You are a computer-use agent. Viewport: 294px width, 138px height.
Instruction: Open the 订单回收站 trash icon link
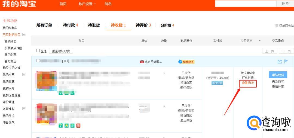pyautogui.click(x=284, y=25)
